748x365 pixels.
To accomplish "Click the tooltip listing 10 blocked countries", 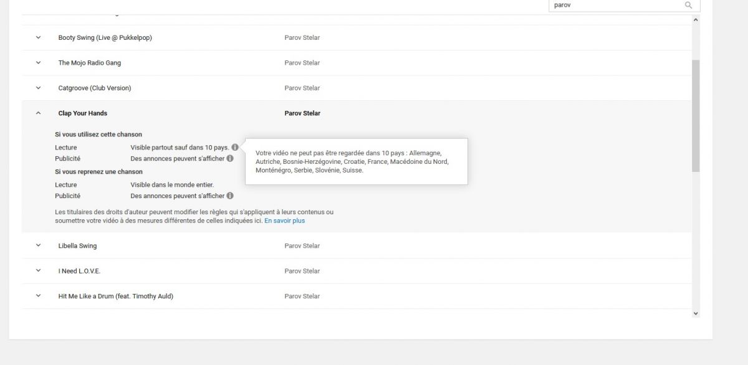I will tap(357, 161).
